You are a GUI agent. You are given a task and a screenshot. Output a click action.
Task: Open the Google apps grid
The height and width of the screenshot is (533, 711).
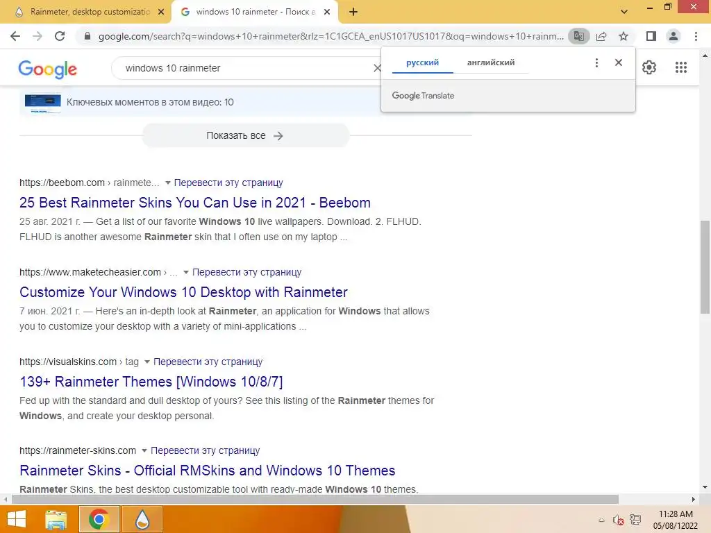tap(680, 67)
